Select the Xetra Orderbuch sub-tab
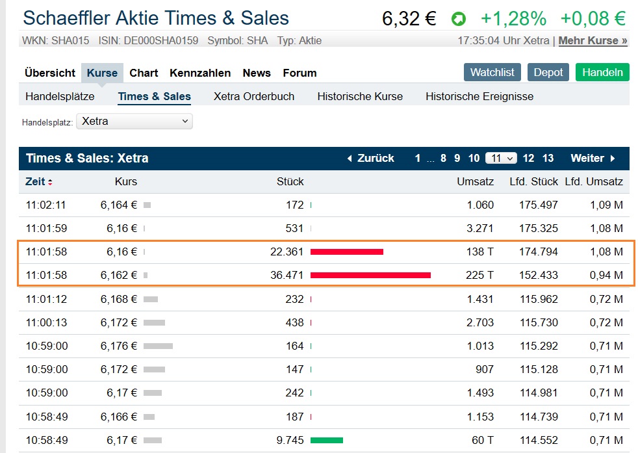This screenshot has height=453, width=638. [x=254, y=96]
